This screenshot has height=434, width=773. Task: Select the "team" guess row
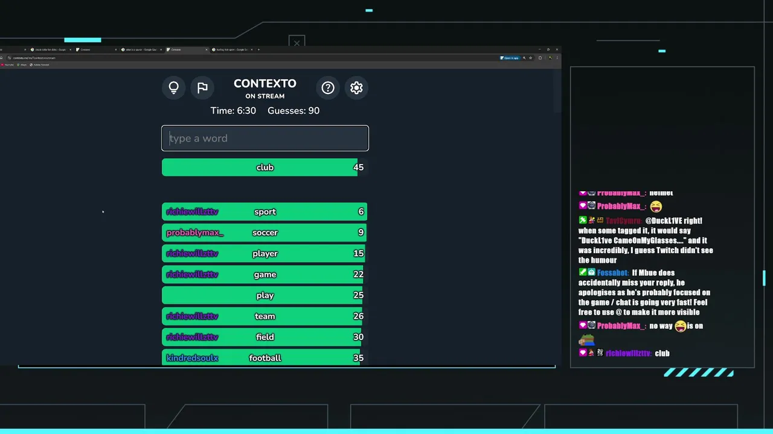tap(265, 316)
